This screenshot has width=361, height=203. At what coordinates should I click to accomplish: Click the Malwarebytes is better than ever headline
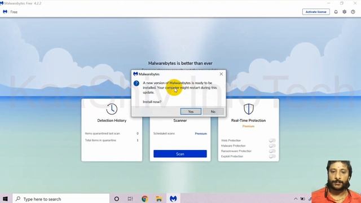(x=180, y=63)
